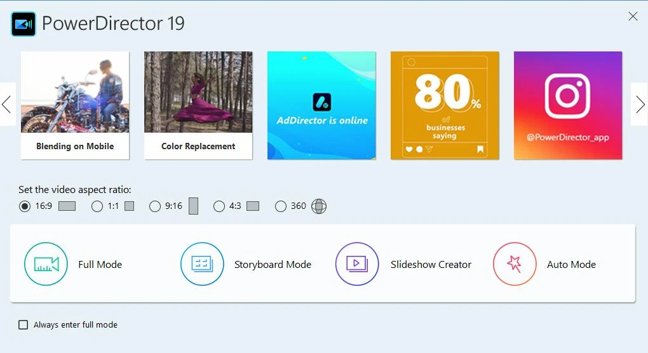Open Full Mode via camera icon
This screenshot has width=648, height=353.
click(46, 264)
